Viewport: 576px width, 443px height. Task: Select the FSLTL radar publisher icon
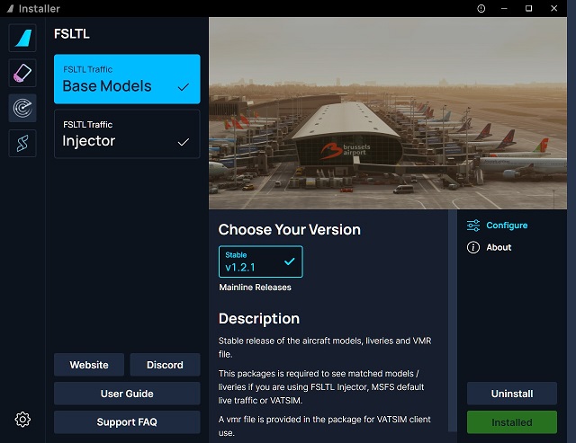[22, 108]
